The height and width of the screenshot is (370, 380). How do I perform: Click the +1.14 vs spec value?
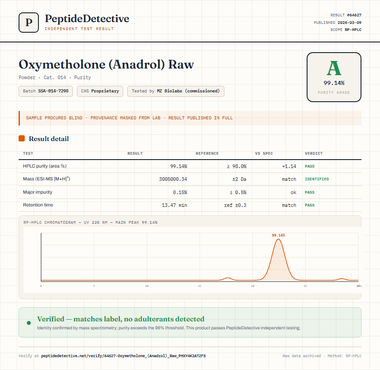click(289, 166)
